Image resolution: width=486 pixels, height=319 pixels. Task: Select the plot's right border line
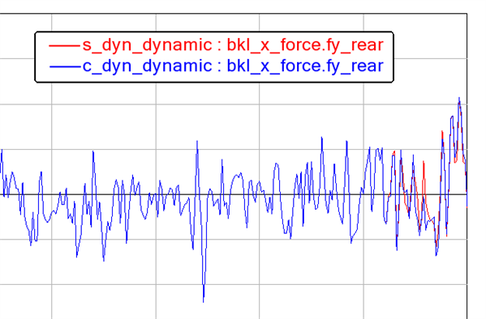467,166
